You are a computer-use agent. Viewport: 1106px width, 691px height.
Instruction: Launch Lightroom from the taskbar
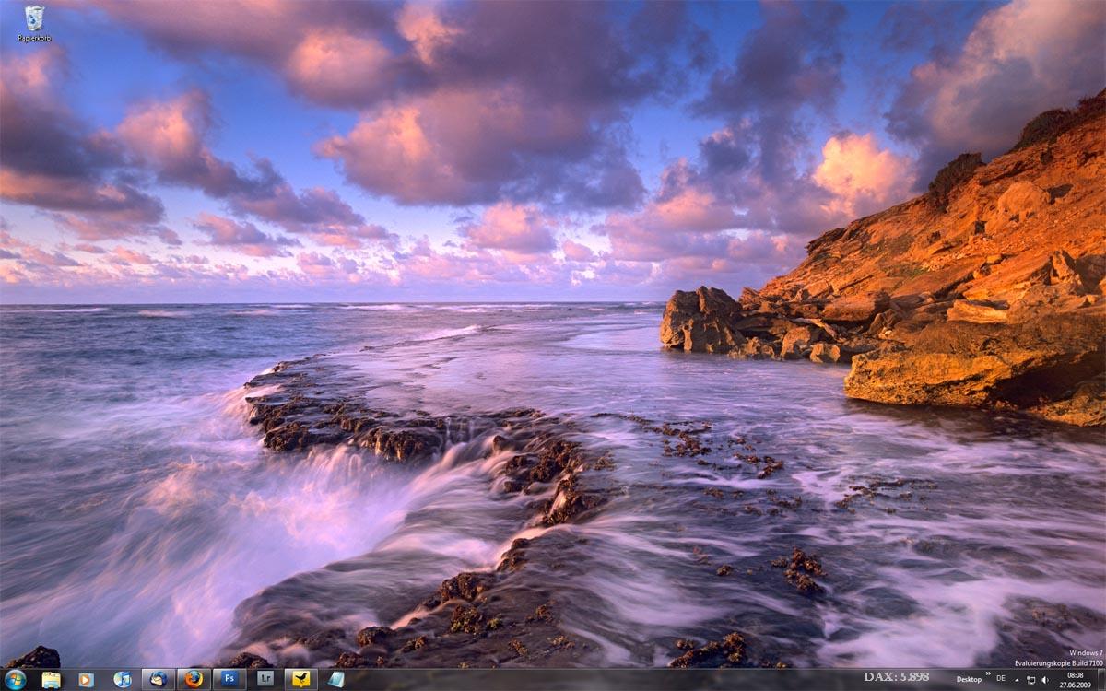coord(265,680)
